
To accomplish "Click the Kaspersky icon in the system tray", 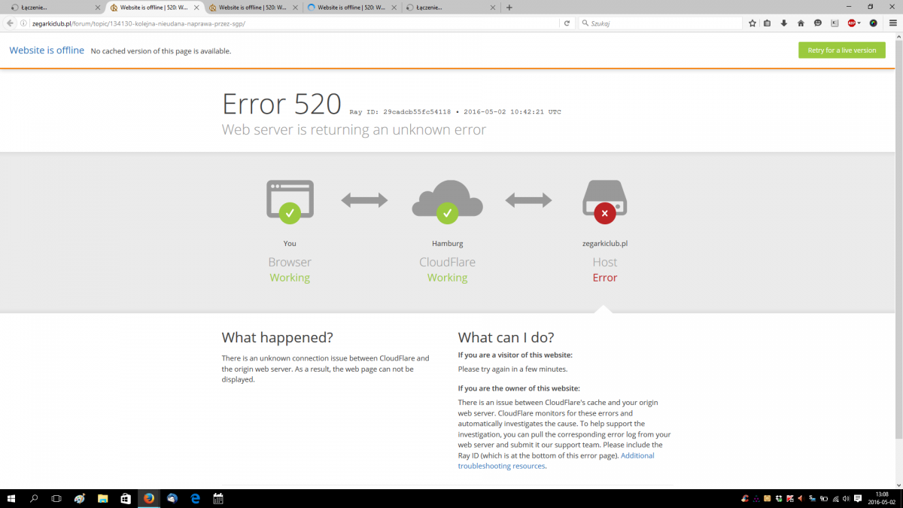I will [789, 498].
